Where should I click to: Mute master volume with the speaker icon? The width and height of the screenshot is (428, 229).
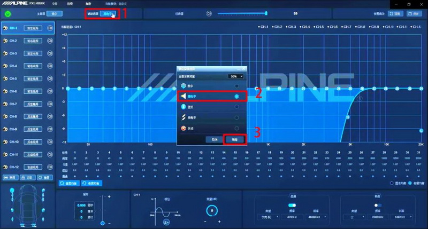(x=209, y=13)
